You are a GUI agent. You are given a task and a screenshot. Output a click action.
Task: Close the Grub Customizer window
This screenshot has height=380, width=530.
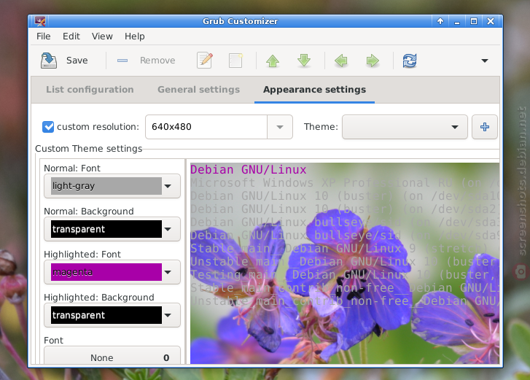491,21
